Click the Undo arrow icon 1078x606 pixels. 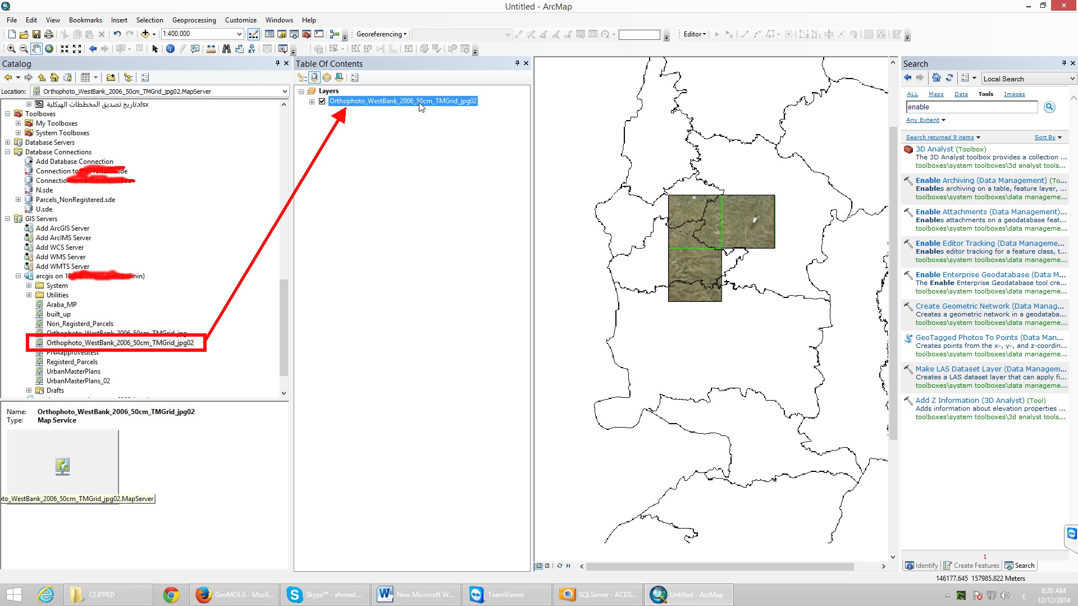click(117, 34)
